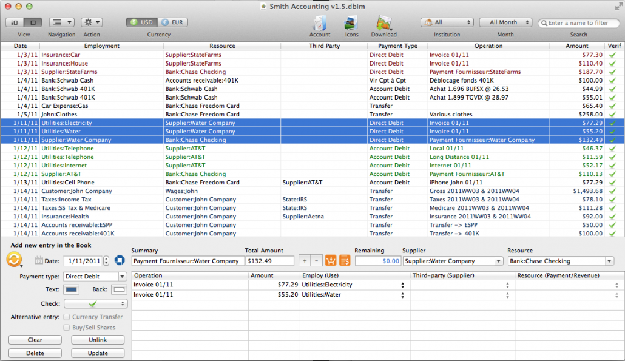Open the Utilities:Electricity Employ popup
Image resolution: width=625 pixels, height=361 pixels.
(402, 285)
